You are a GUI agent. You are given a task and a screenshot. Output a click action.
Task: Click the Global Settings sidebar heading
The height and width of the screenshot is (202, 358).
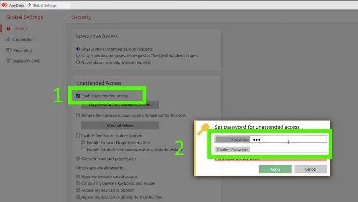[25, 17]
